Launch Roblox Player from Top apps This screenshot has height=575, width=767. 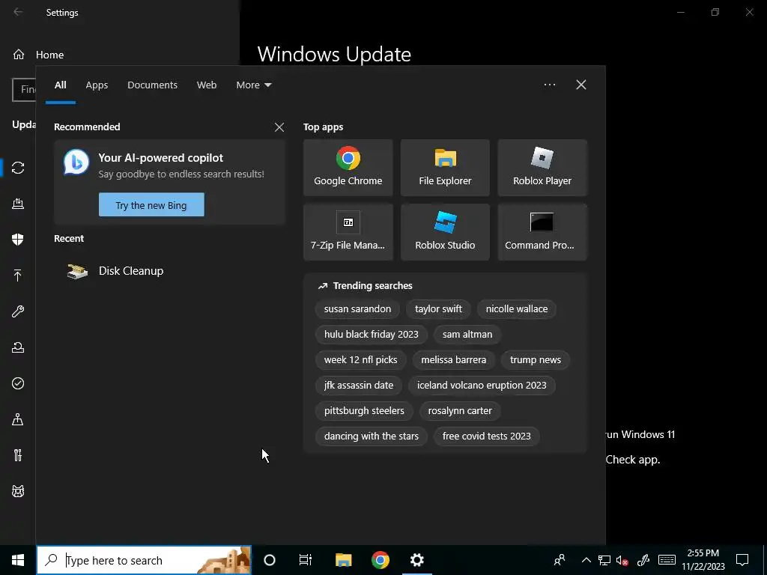coord(542,168)
